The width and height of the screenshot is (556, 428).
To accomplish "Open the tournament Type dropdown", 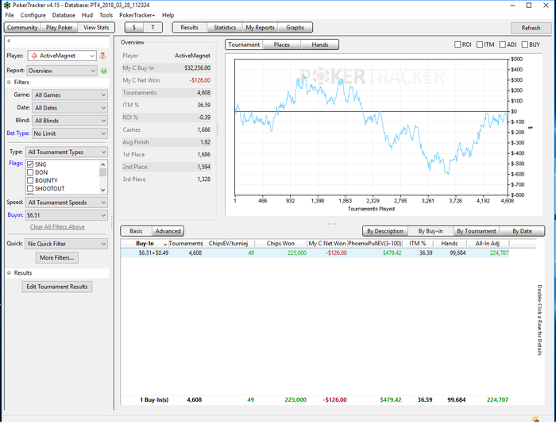I will [66, 152].
